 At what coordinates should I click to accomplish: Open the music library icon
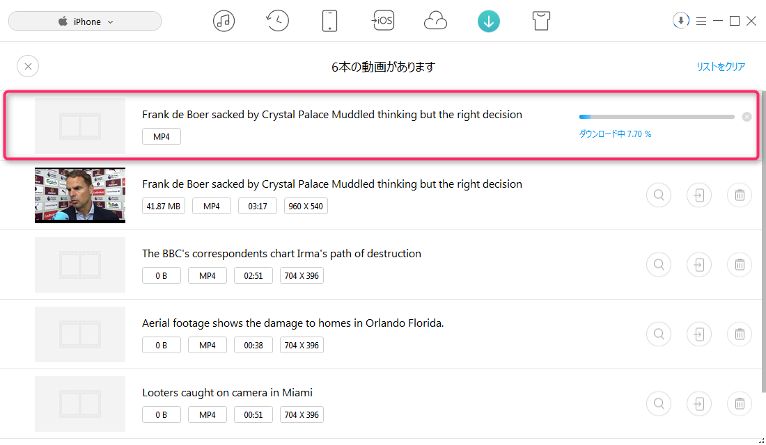(x=224, y=21)
